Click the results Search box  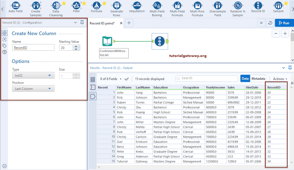click(x=207, y=78)
